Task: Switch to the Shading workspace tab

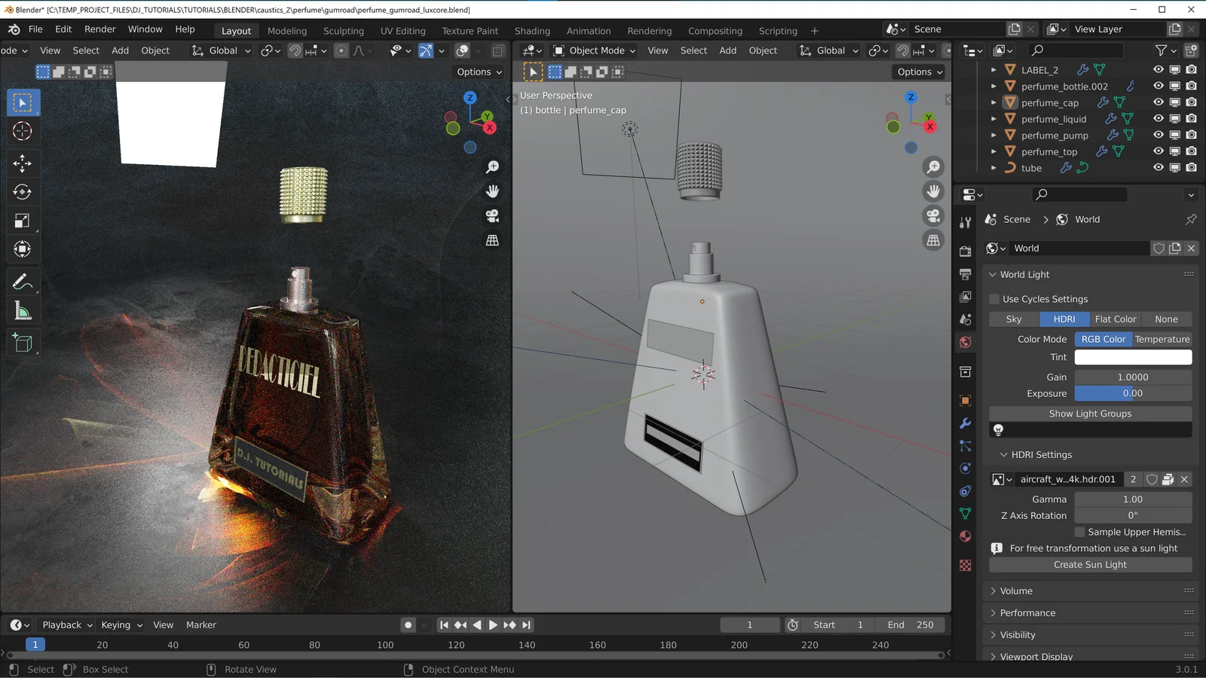Action: click(532, 31)
